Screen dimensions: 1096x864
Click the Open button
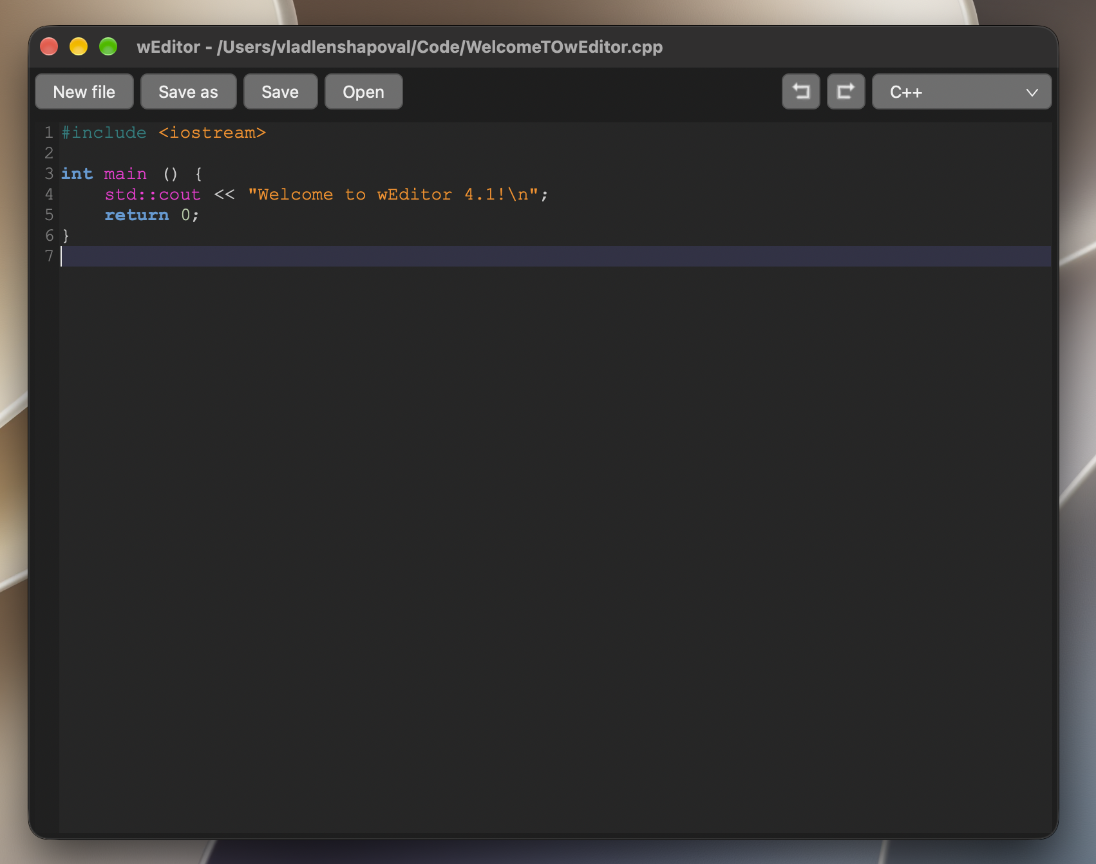(363, 91)
